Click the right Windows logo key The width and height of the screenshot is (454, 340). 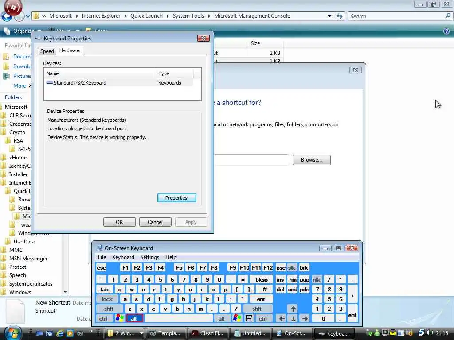point(237,318)
